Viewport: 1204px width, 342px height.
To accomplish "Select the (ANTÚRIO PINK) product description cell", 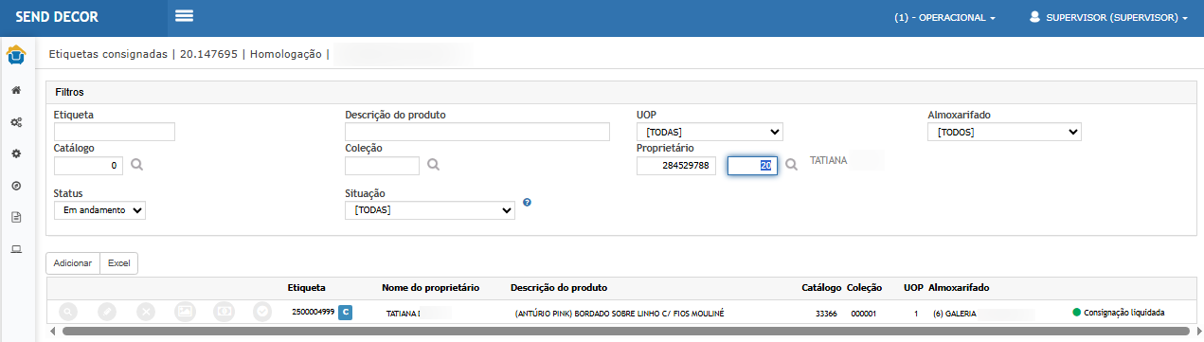I will click(x=620, y=313).
